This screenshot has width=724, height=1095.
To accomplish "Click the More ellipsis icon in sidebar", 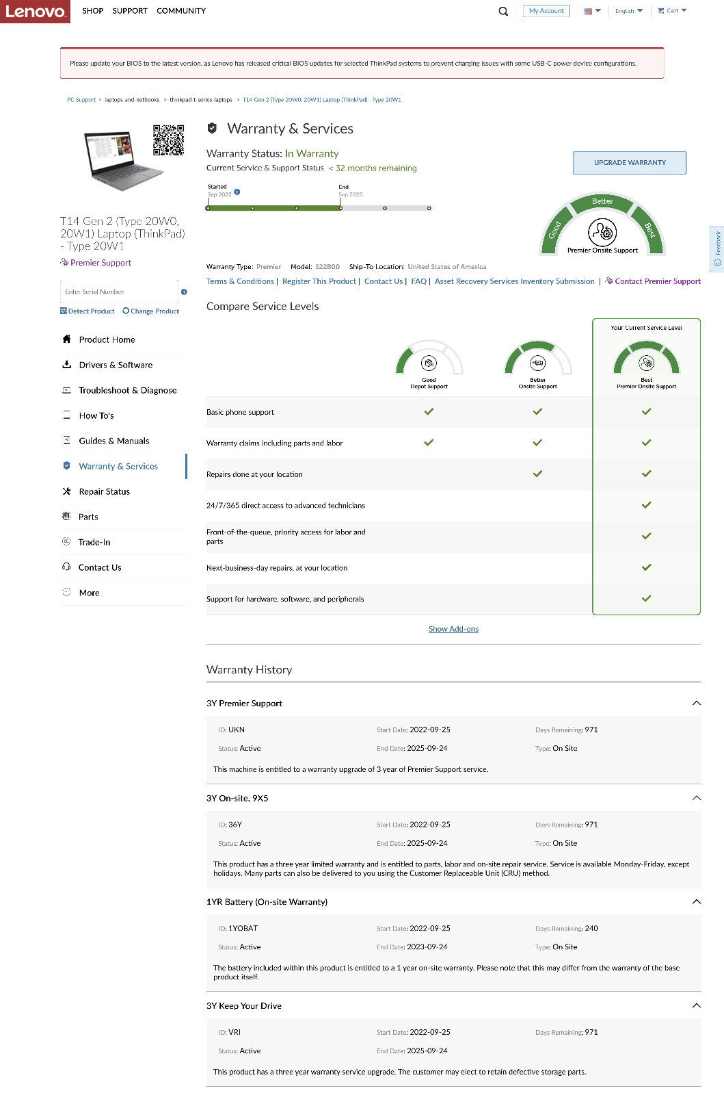I will click(x=66, y=592).
